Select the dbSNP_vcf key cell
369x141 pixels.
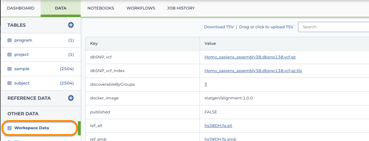tap(143, 57)
